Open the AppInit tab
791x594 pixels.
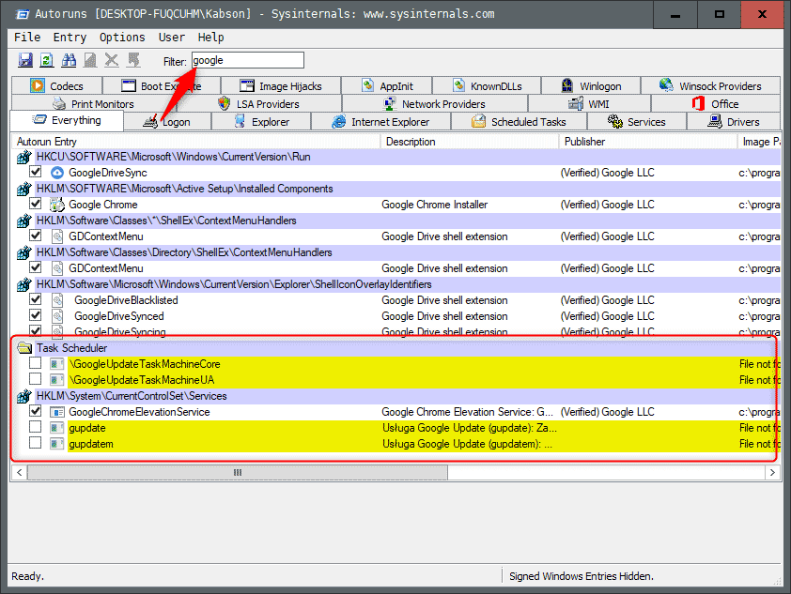[x=387, y=86]
